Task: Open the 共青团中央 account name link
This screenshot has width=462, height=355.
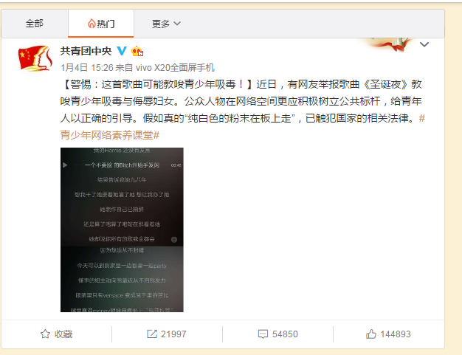Action: pos(86,51)
